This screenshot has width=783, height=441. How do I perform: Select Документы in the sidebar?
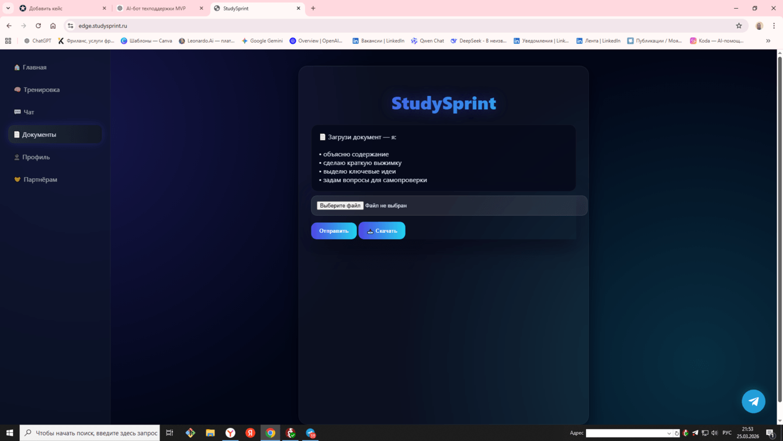(55, 135)
